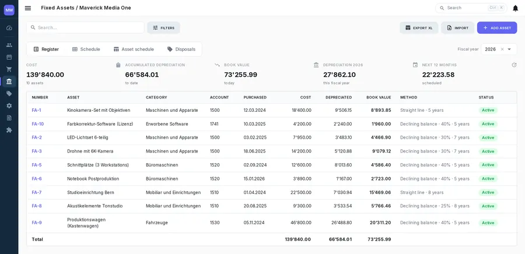Screen dimensions: 525x254
Task: Sort by the Purchased column header
Action: tap(255, 98)
